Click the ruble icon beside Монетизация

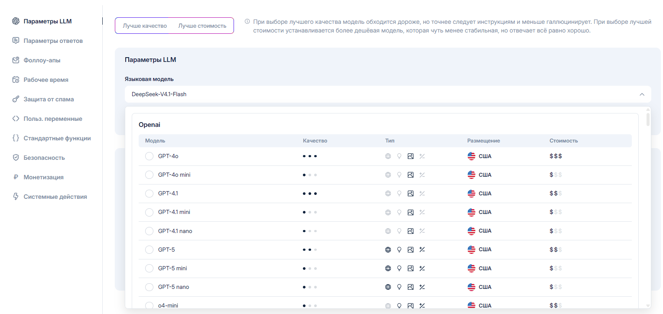click(x=16, y=177)
